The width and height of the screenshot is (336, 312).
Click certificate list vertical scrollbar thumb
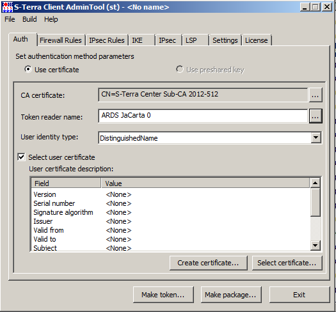pos(315,202)
